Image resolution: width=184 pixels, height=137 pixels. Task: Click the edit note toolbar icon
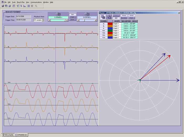[14, 6]
